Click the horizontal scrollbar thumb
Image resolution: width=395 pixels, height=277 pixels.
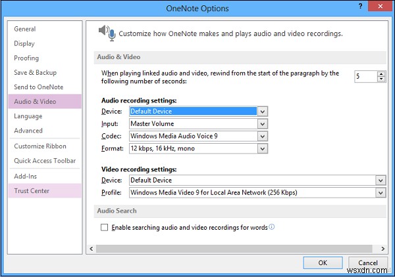pos(234,249)
